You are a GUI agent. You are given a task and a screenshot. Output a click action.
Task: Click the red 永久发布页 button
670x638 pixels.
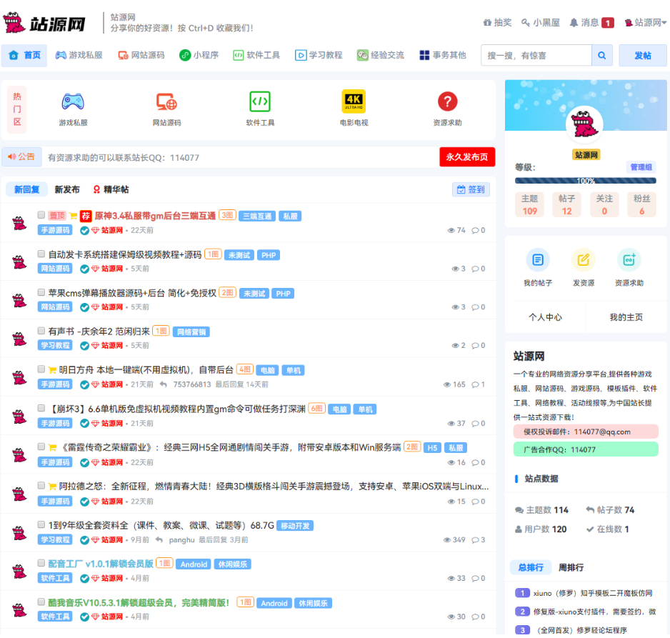click(467, 157)
